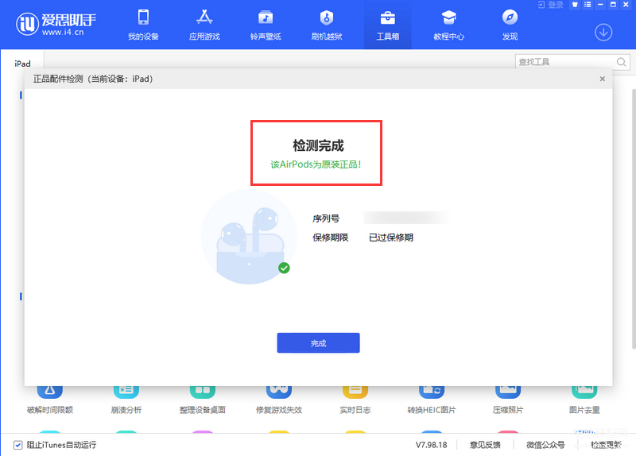The image size is (636, 456).
Task: Open the 修复游戏失效 tool
Action: tap(279, 400)
